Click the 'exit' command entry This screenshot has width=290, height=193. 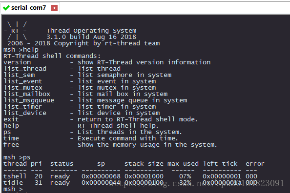tap(11, 119)
